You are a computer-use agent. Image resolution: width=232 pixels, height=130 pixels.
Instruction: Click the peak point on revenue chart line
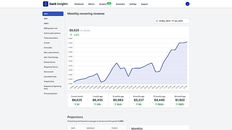pyautogui.click(x=187, y=42)
